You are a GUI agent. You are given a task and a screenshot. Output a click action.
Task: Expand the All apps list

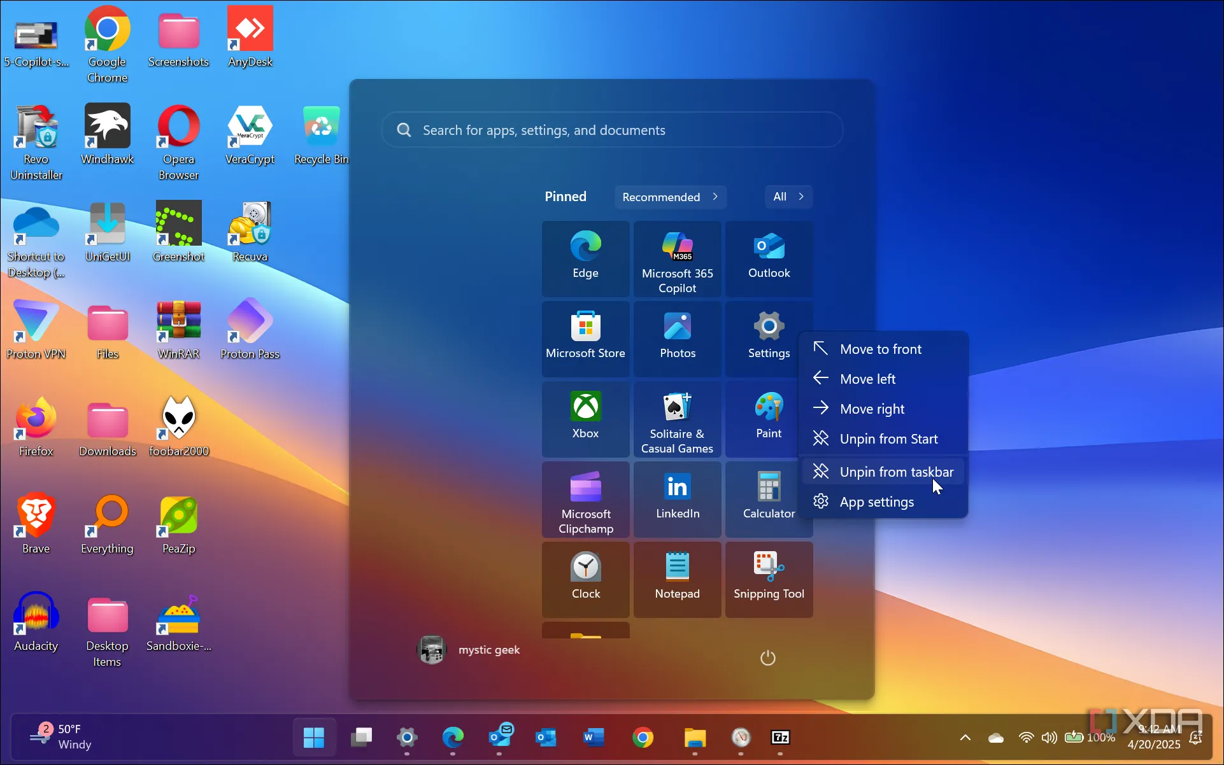coord(788,197)
